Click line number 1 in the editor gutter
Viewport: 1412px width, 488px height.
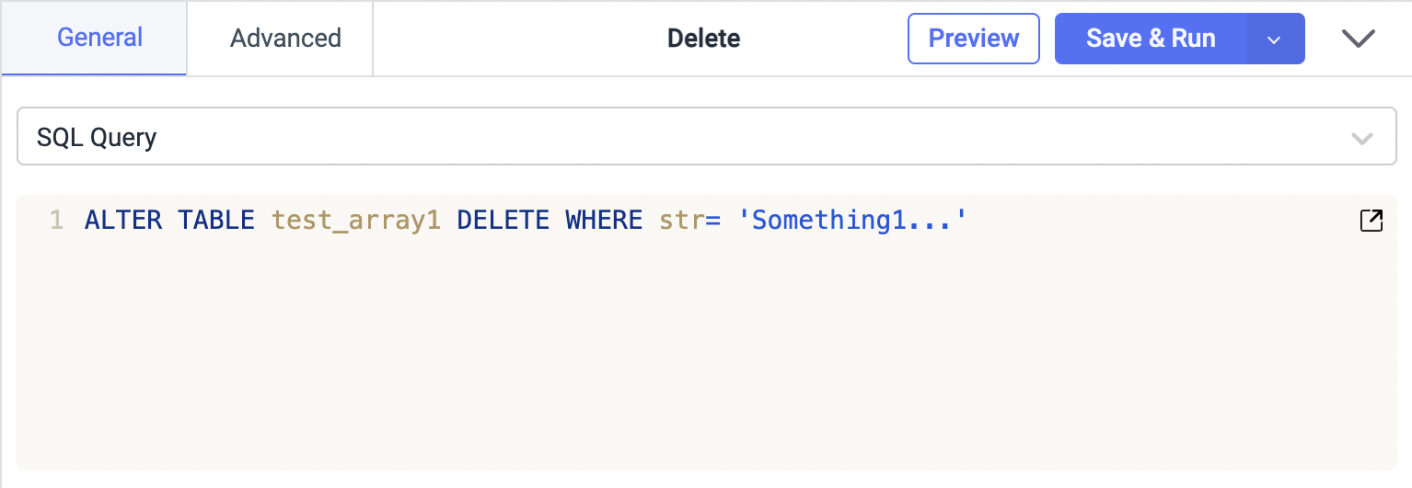(56, 221)
